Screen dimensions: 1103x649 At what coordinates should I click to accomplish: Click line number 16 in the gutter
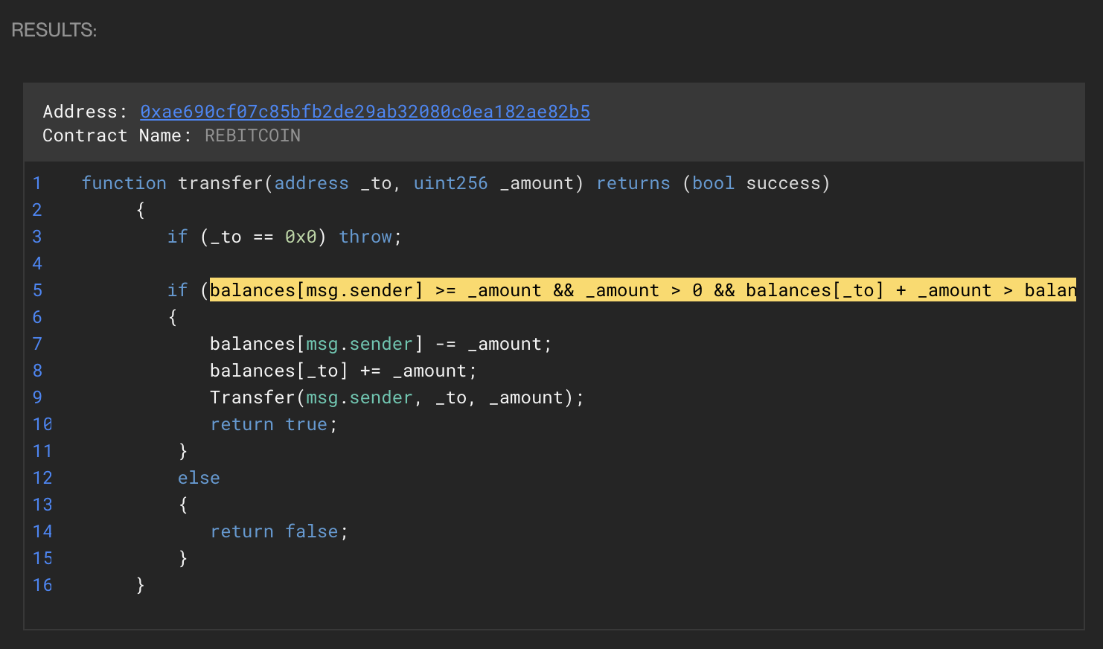click(x=42, y=585)
